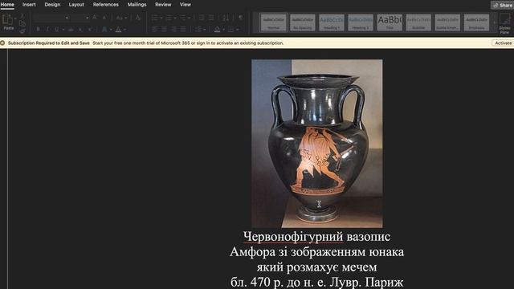Click the Paste clipboard icon
The height and width of the screenshot is (289, 514).
coord(7,19)
